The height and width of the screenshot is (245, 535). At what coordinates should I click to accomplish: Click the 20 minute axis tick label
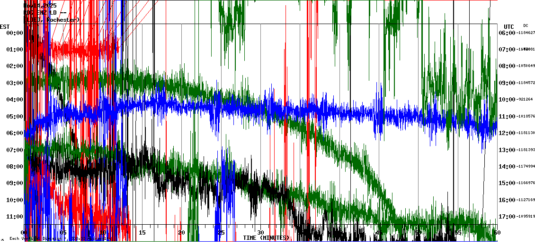(181, 233)
